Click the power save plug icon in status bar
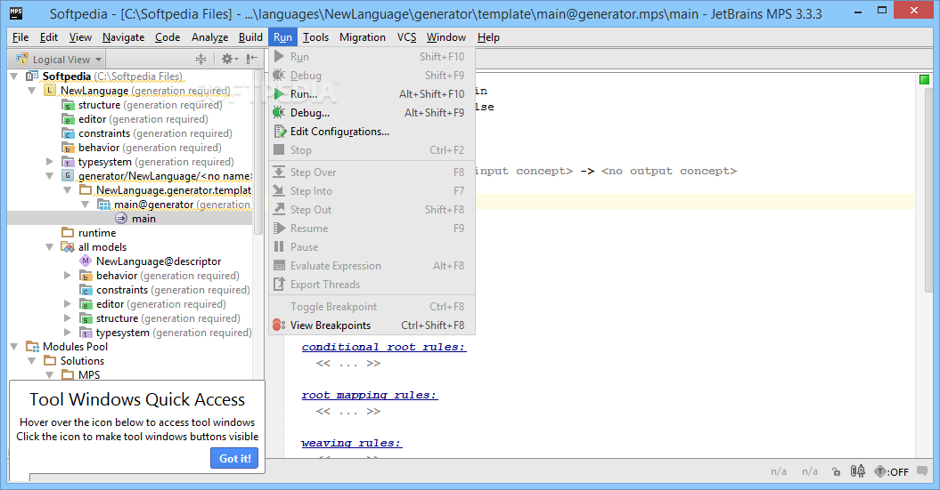 point(858,470)
